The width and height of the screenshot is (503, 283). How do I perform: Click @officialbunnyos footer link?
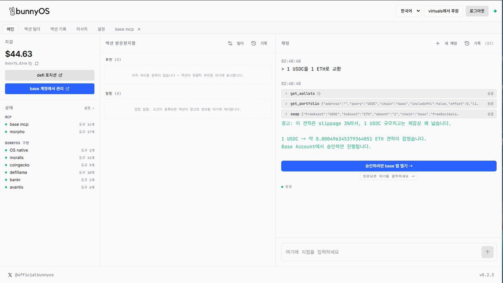coord(34,275)
